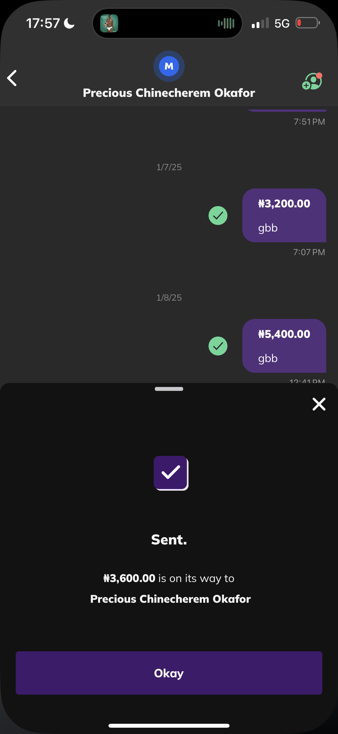The height and width of the screenshot is (734, 338).
Task: Tap green checkmark beside ₦5,400.00 payment
Action: (x=218, y=346)
